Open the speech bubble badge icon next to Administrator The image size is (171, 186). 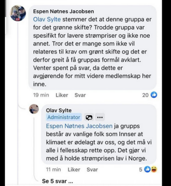pyautogui.click(x=89, y=117)
